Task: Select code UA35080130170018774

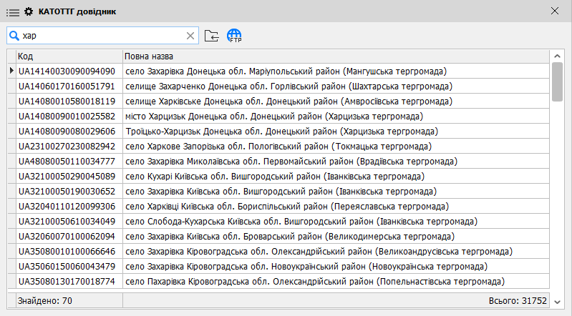Action: click(x=67, y=282)
